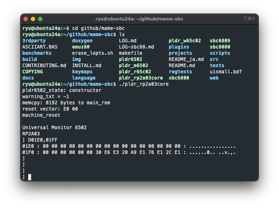The width and height of the screenshot is (279, 208).
Task: Click the pldr6502_state: constructor line
Action: click(x=62, y=90)
